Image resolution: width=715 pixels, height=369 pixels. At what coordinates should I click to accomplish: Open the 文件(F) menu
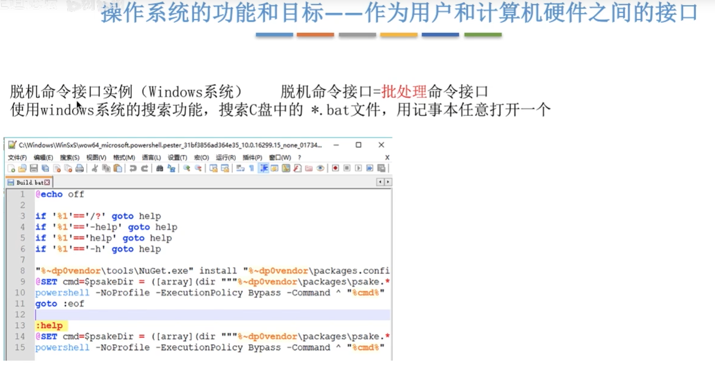point(17,157)
